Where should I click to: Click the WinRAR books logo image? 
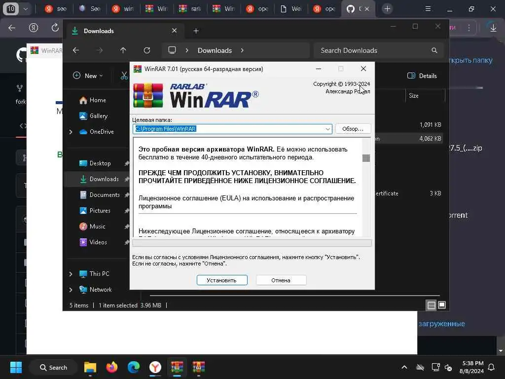[x=148, y=95]
